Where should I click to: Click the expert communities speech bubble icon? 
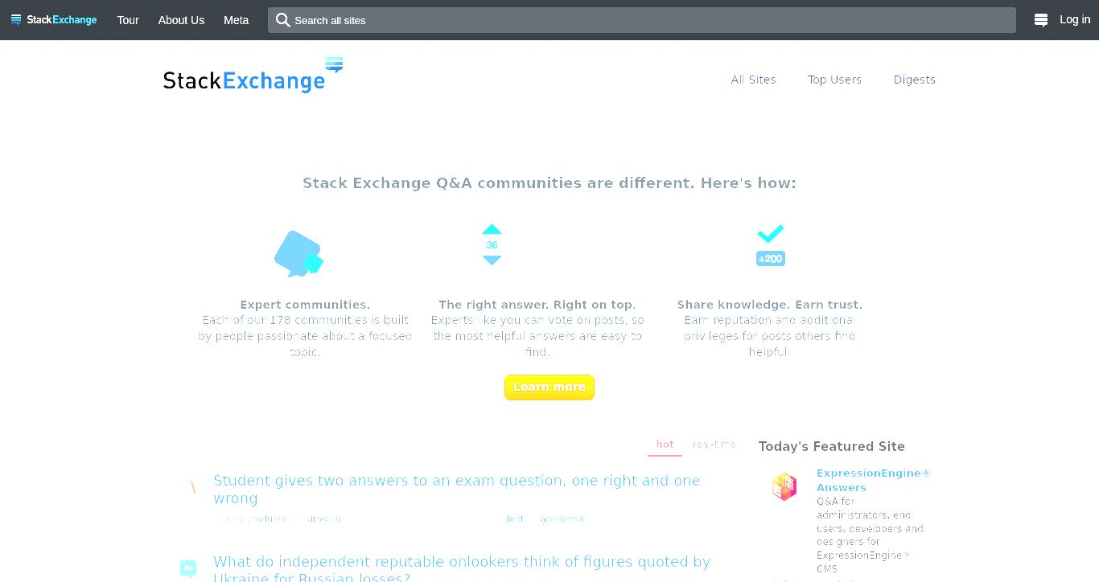(x=299, y=254)
